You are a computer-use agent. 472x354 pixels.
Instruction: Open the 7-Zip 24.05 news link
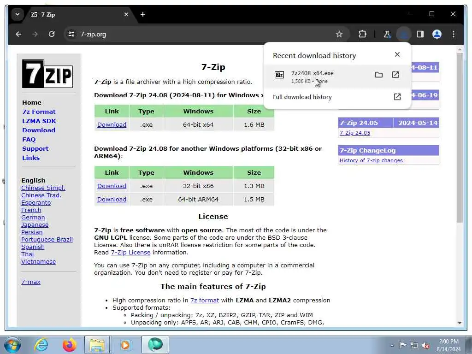click(355, 133)
